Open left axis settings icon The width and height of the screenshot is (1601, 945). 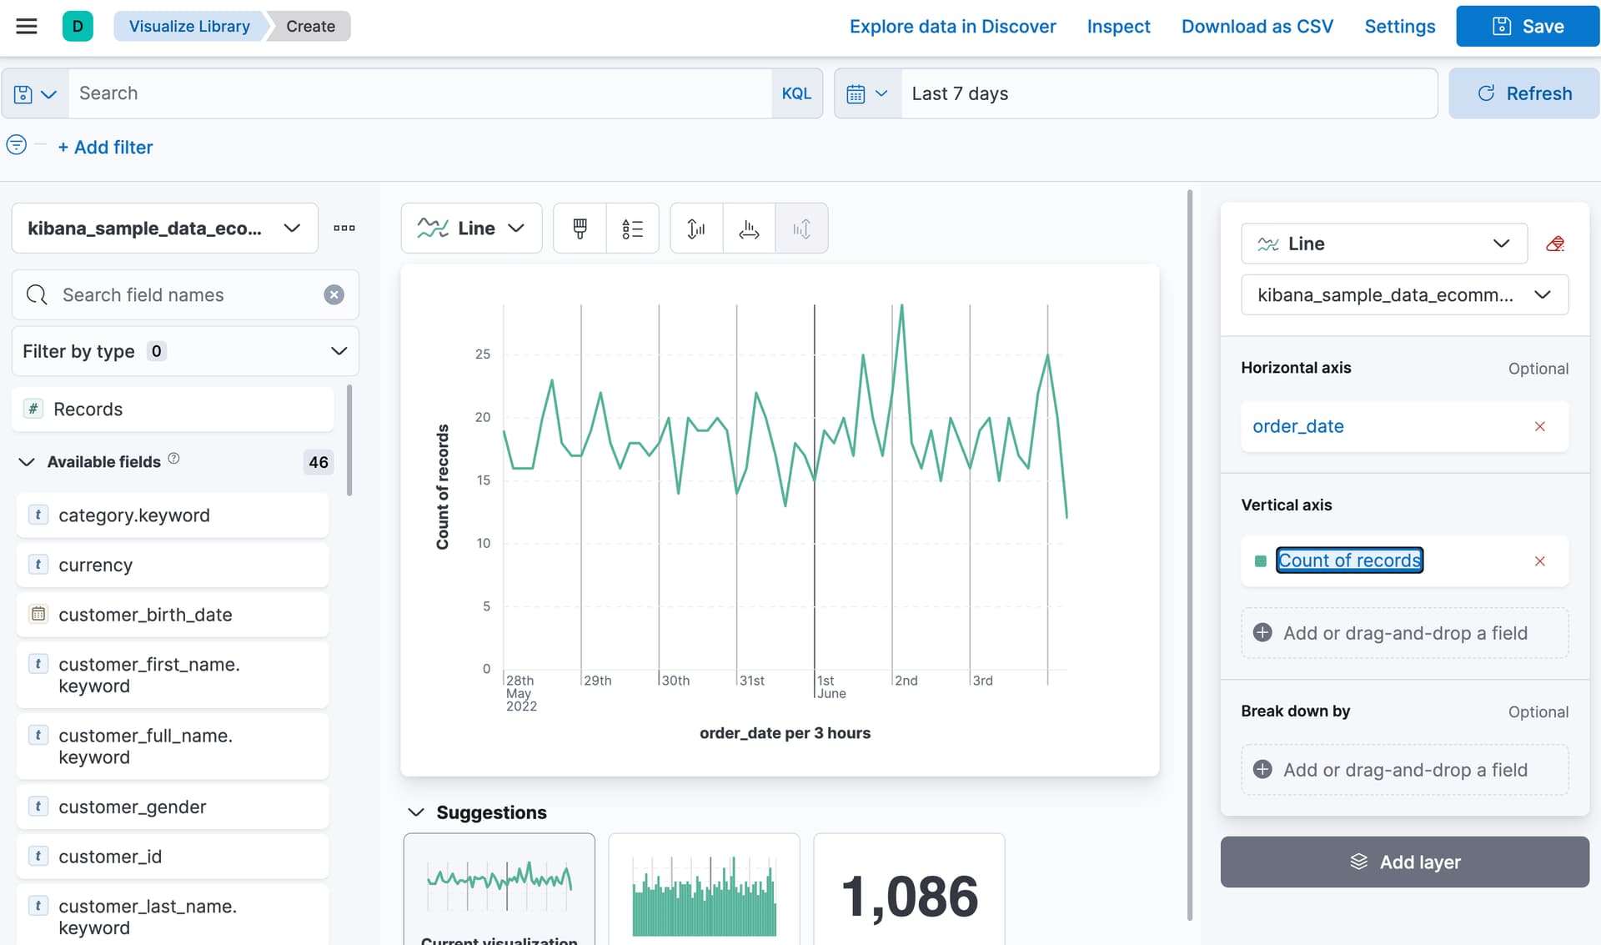[696, 228]
